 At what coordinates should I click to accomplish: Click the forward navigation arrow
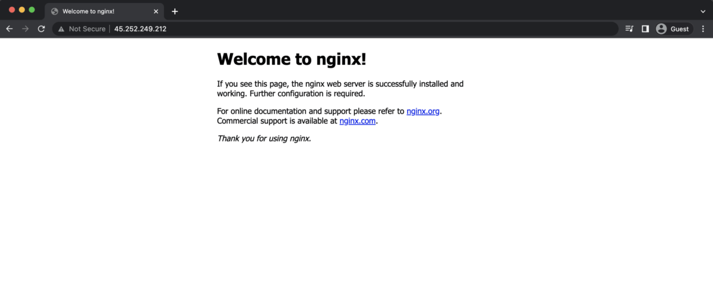pos(25,29)
